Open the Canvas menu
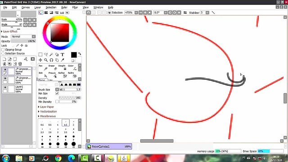The width and height of the screenshot is (288, 162). click(26, 7)
